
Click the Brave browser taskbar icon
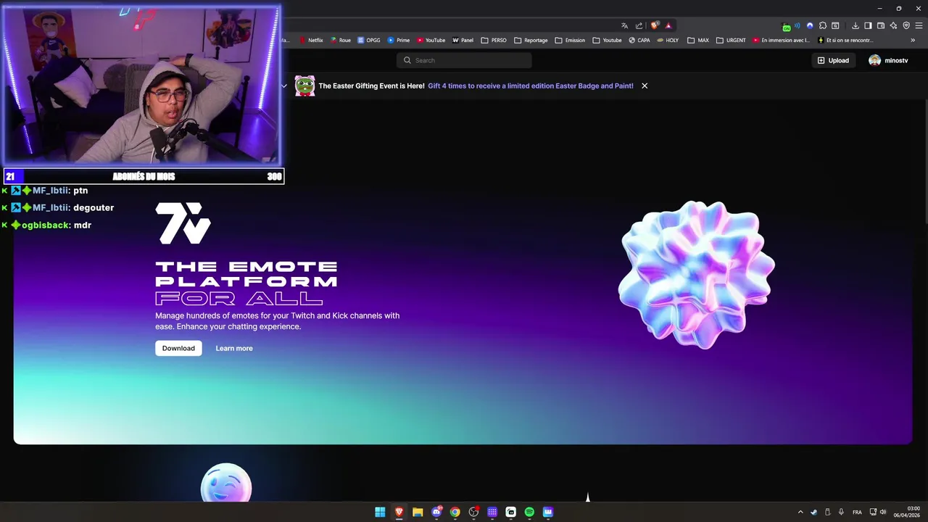[x=399, y=512]
